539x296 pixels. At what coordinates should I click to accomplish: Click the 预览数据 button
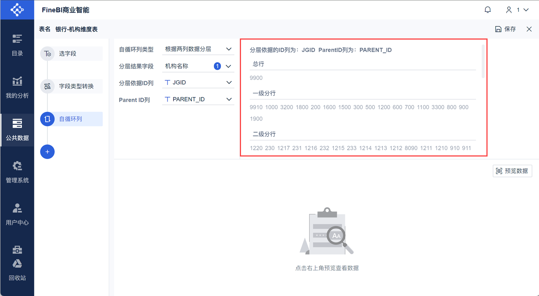coord(512,171)
